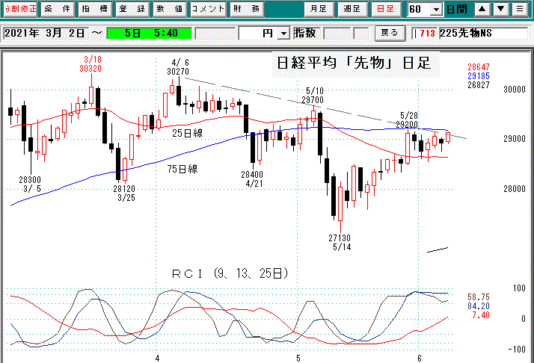
Task: Click the 29000 price axis label
Action: tap(515, 139)
